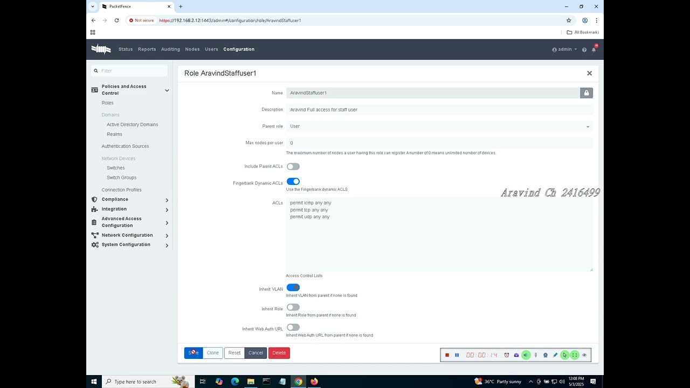This screenshot has height=388, width=690.
Task: Enable Include Parent ACLs toggle
Action: pos(293,167)
